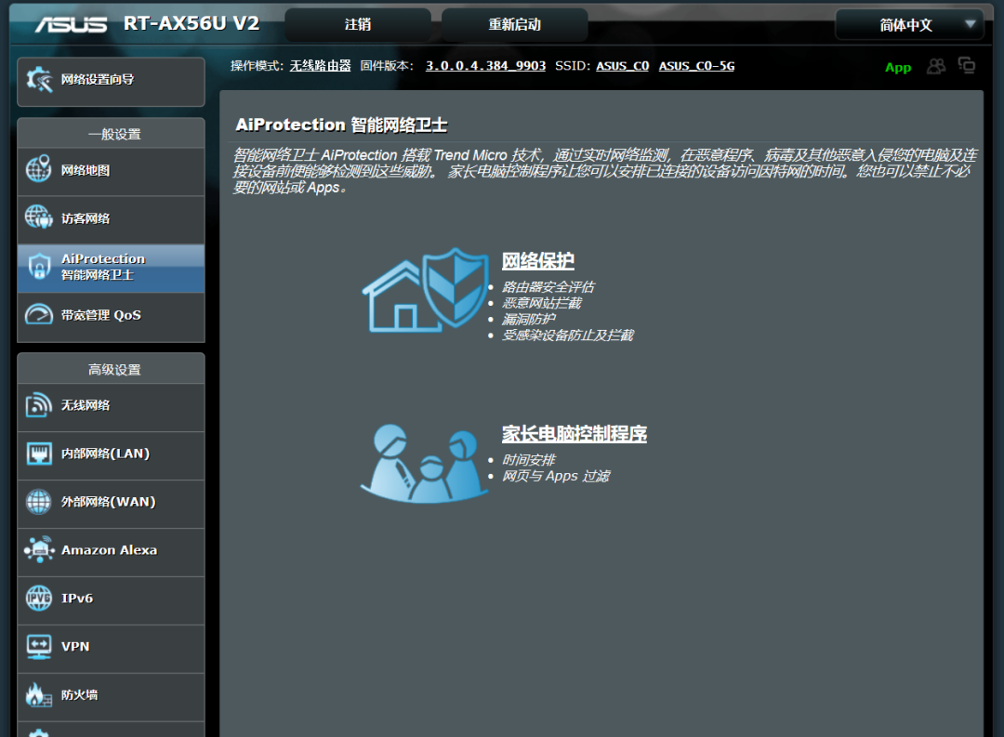Click the QoS speedometer icon
The image size is (1004, 737).
(x=38, y=314)
